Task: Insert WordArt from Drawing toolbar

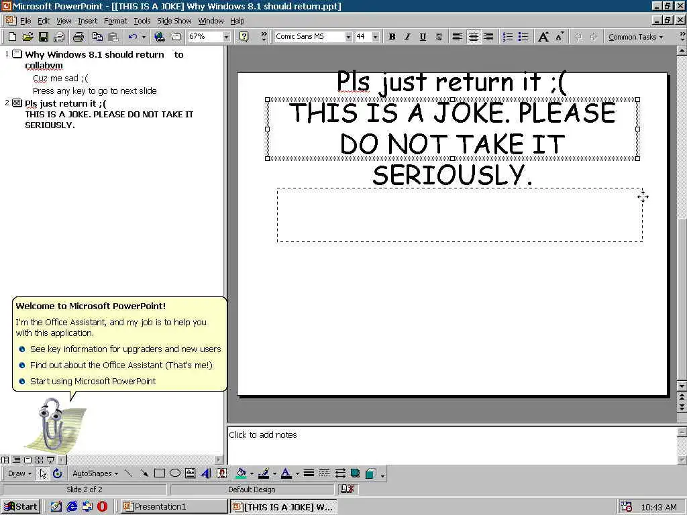Action: [206, 473]
